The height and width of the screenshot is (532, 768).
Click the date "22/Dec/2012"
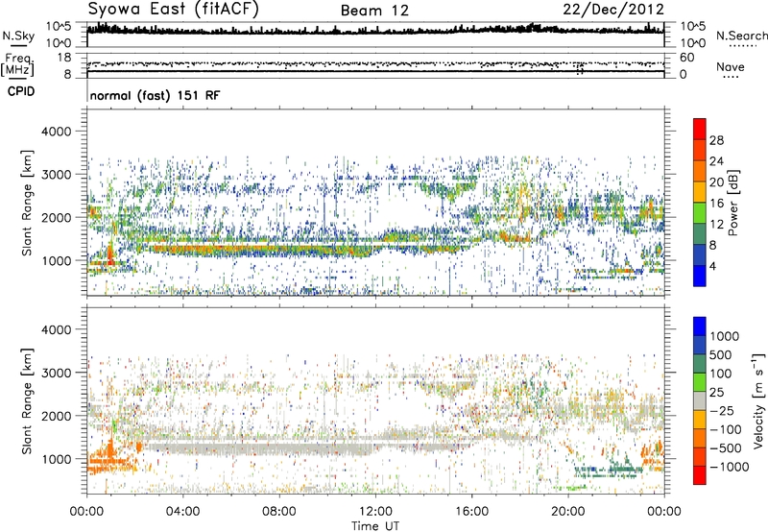coord(613,10)
